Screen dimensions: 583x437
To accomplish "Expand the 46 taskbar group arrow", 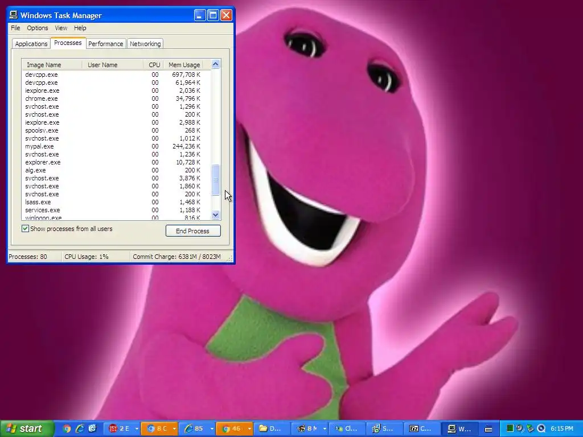I will click(x=249, y=429).
